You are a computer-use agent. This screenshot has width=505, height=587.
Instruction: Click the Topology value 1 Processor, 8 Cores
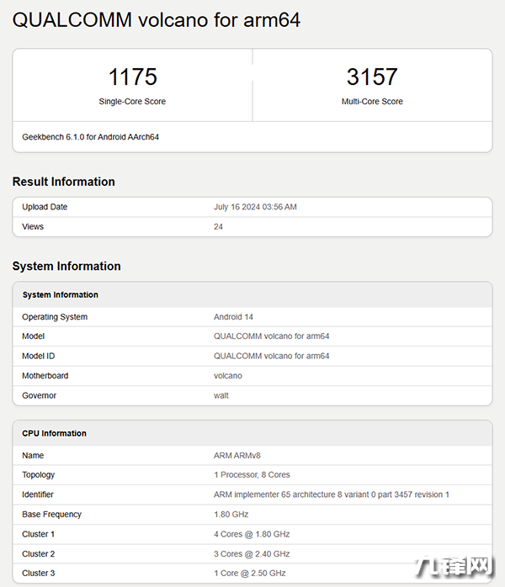click(252, 475)
